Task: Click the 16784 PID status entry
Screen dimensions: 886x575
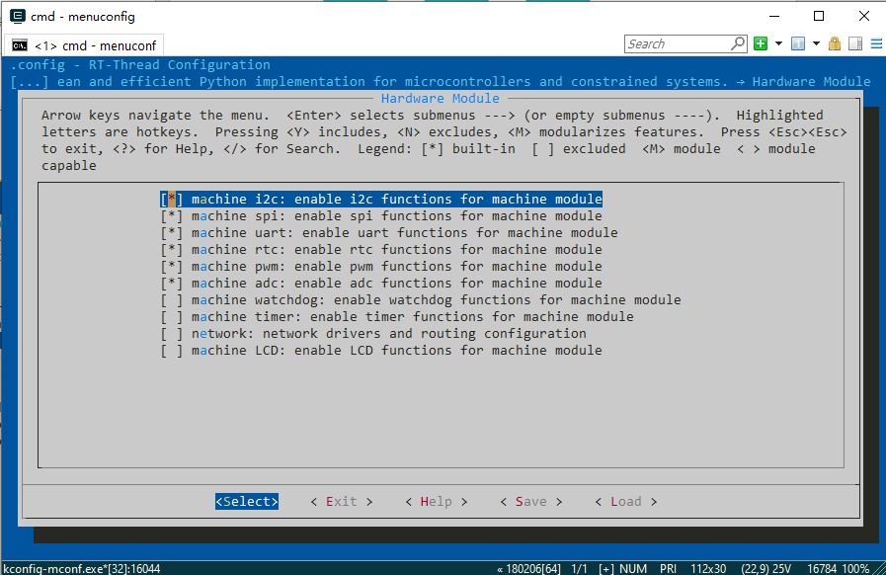Action: pos(821,568)
